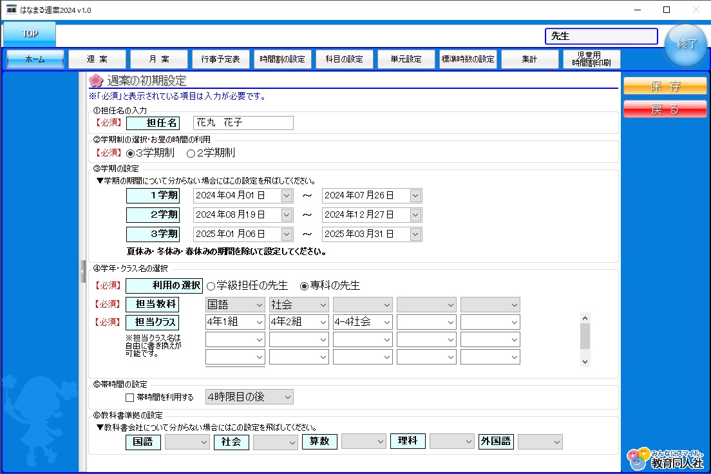Minimize the はなまる週案 window
This screenshot has width=711, height=474.
638,10
